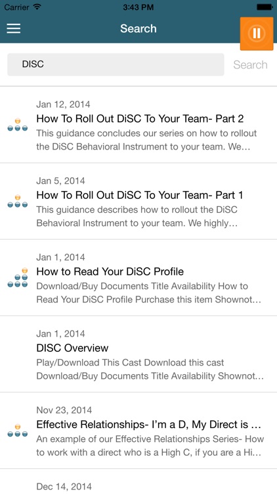Click description starting "This guidance describes how to rollout"

click(137, 217)
